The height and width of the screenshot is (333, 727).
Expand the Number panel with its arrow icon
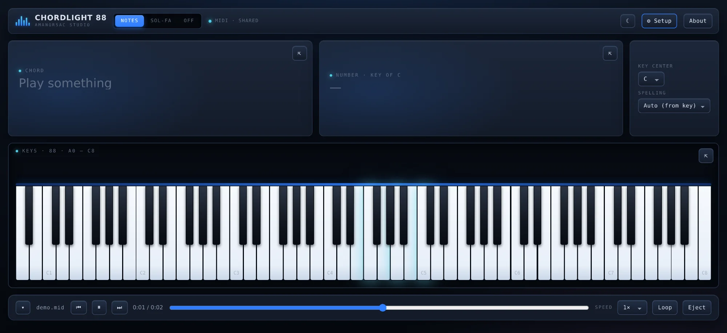click(x=610, y=53)
